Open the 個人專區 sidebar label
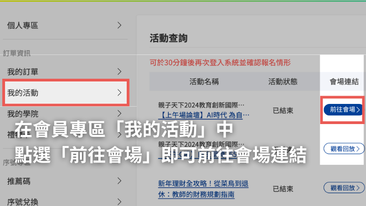Viewport: 366px width, 206px height. (x=22, y=25)
